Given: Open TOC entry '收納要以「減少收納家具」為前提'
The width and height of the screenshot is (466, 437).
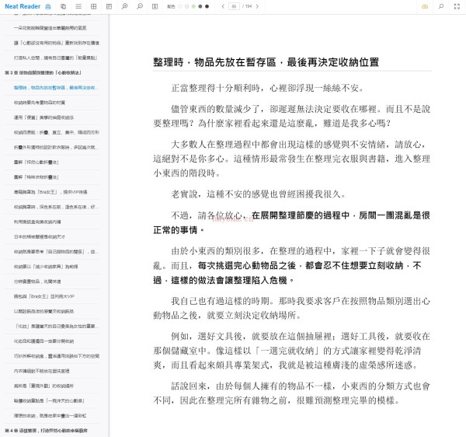Looking at the screenshot, I should tap(46, 266).
